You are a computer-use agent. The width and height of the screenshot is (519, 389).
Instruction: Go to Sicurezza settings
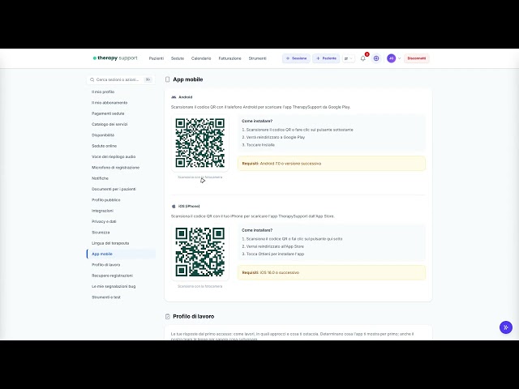pyautogui.click(x=101, y=233)
